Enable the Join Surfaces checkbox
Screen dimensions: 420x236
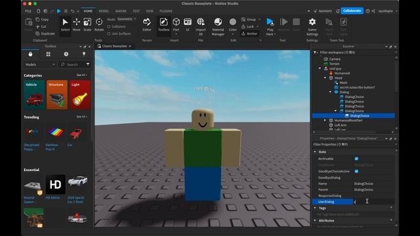pos(109,33)
